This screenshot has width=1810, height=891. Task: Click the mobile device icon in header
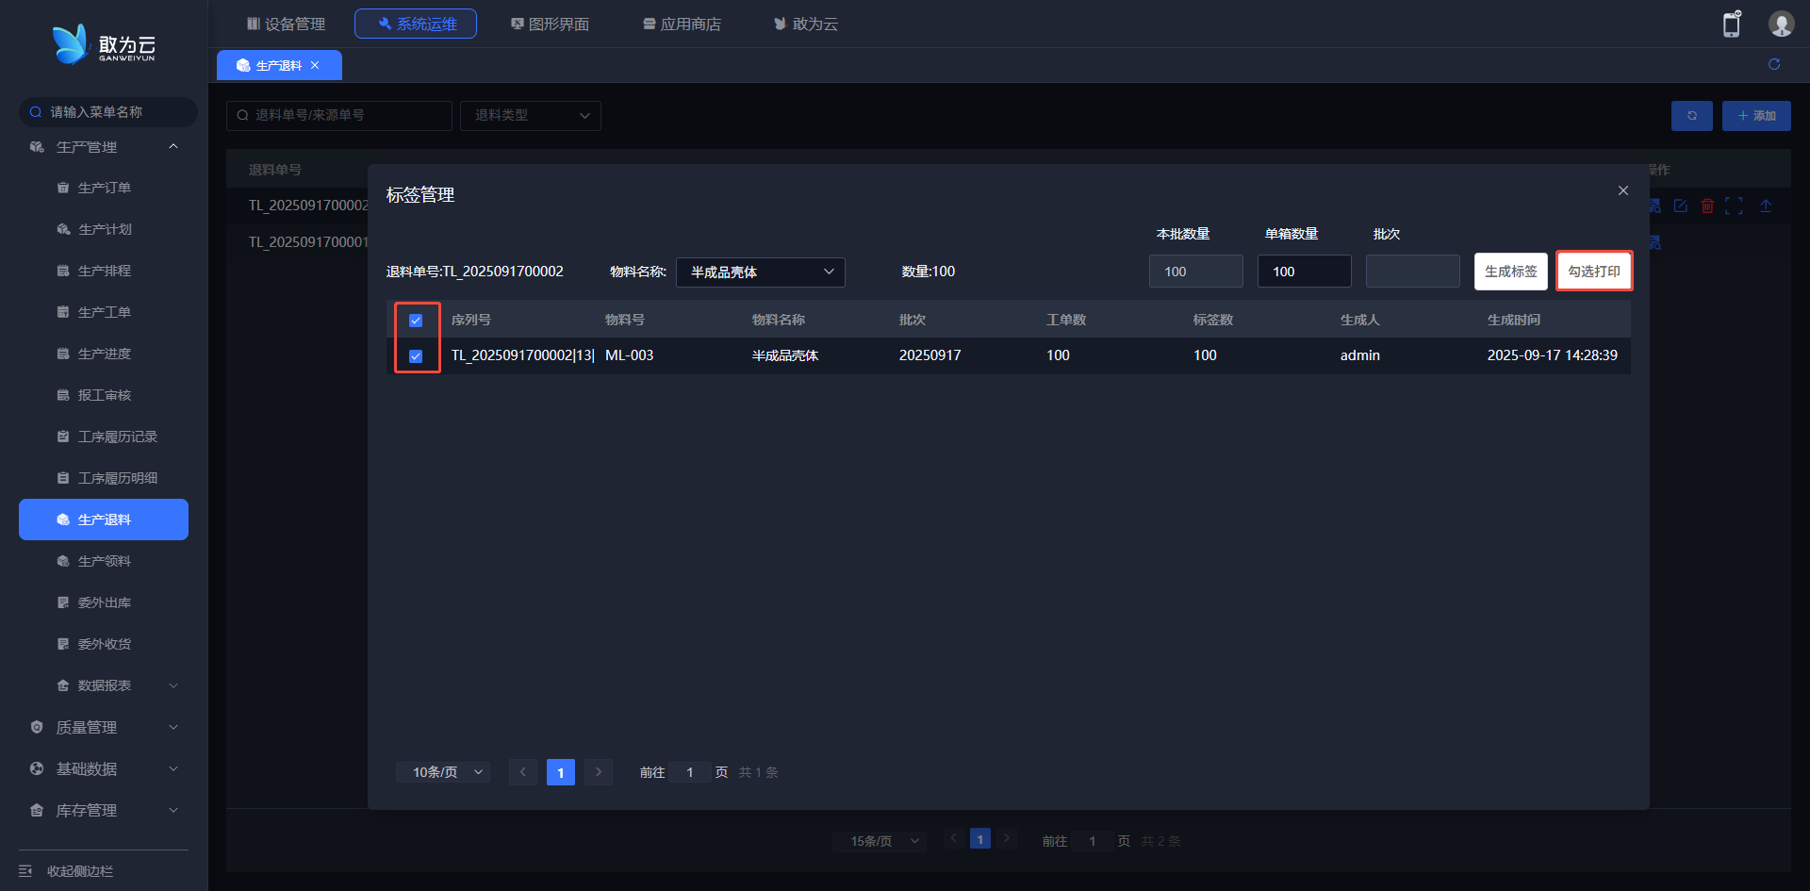click(x=1731, y=25)
